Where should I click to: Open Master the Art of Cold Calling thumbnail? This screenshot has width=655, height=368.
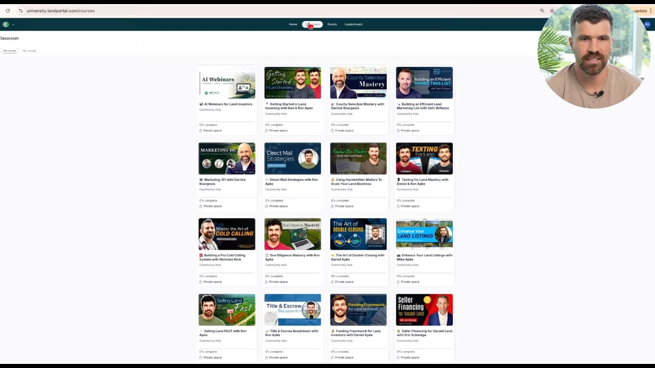(227, 234)
